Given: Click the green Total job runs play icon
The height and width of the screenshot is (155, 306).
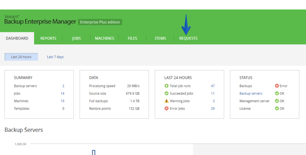Looking at the screenshot, I should tap(166, 86).
